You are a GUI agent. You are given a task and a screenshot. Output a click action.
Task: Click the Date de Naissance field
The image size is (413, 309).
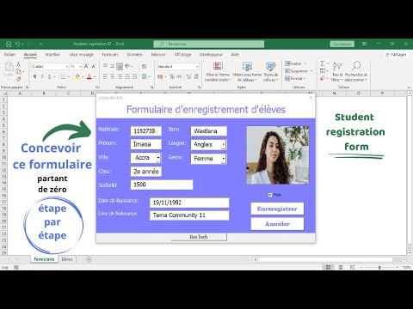pyautogui.click(x=189, y=203)
